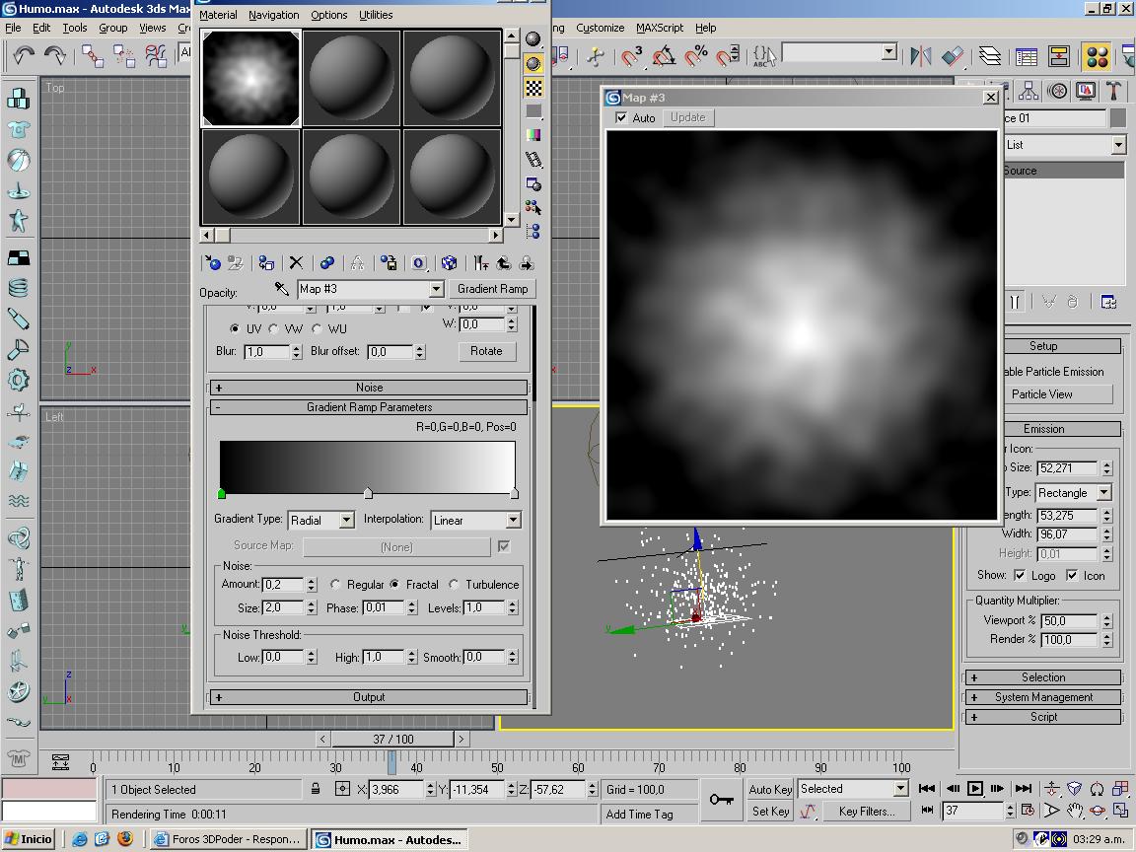
Task: Click the Undo arrow in main toolbar
Action: coord(23,55)
